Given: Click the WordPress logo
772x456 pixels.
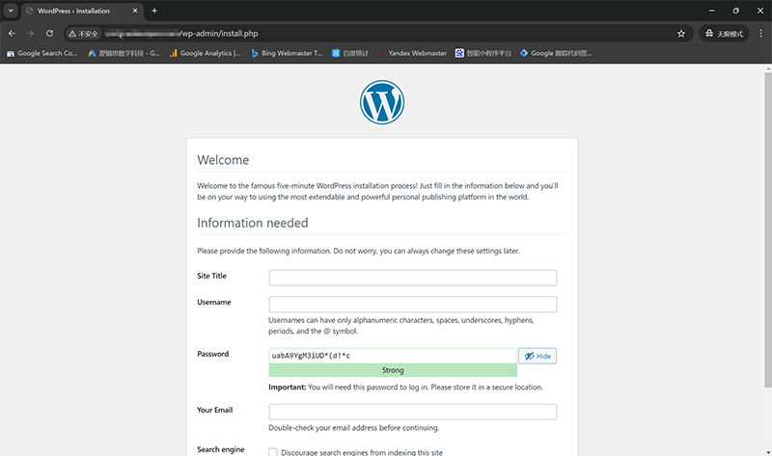Looking at the screenshot, I should (x=382, y=102).
